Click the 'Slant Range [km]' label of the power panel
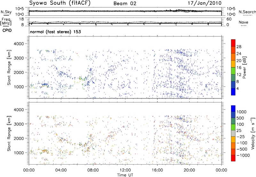256x177 pixels. point(9,67)
